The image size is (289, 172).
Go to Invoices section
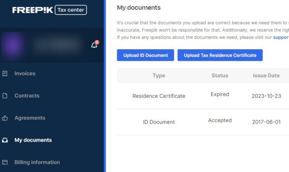(x=25, y=74)
